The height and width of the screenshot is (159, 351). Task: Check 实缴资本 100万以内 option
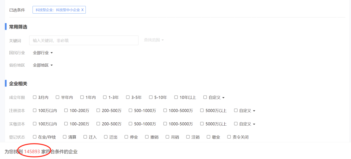[35, 124]
